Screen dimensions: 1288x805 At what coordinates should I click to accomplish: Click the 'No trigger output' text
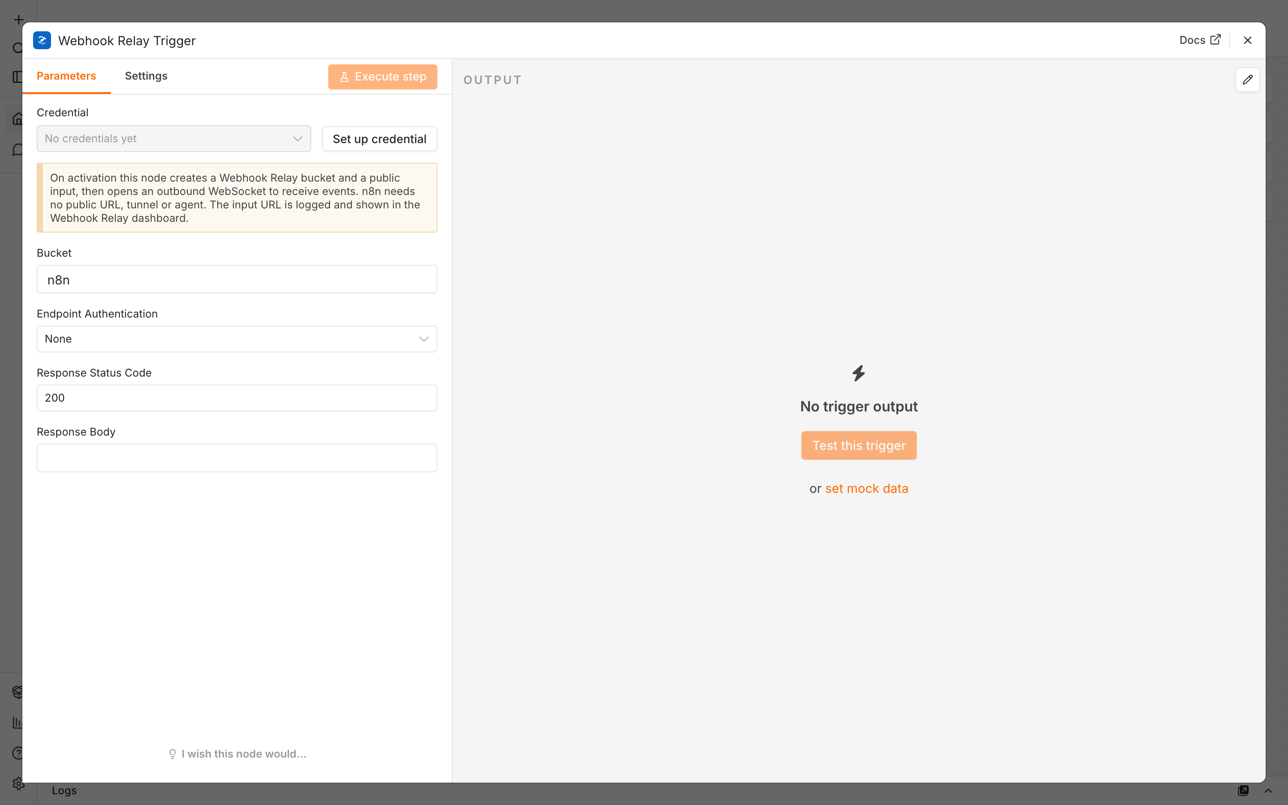pos(859,407)
